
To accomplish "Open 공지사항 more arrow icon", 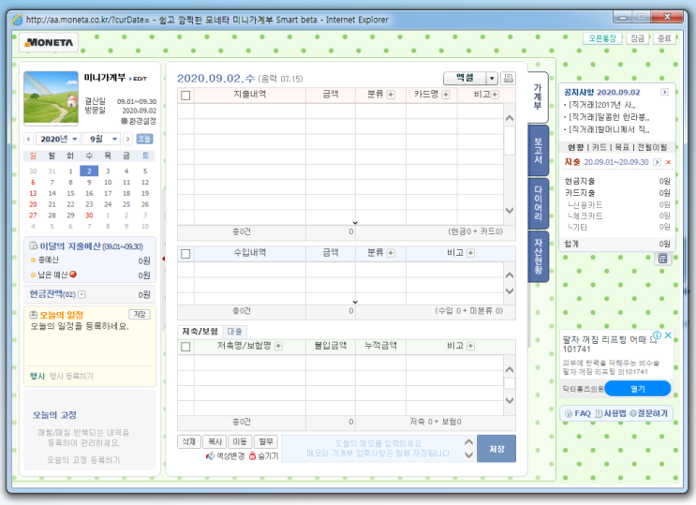I will (664, 92).
